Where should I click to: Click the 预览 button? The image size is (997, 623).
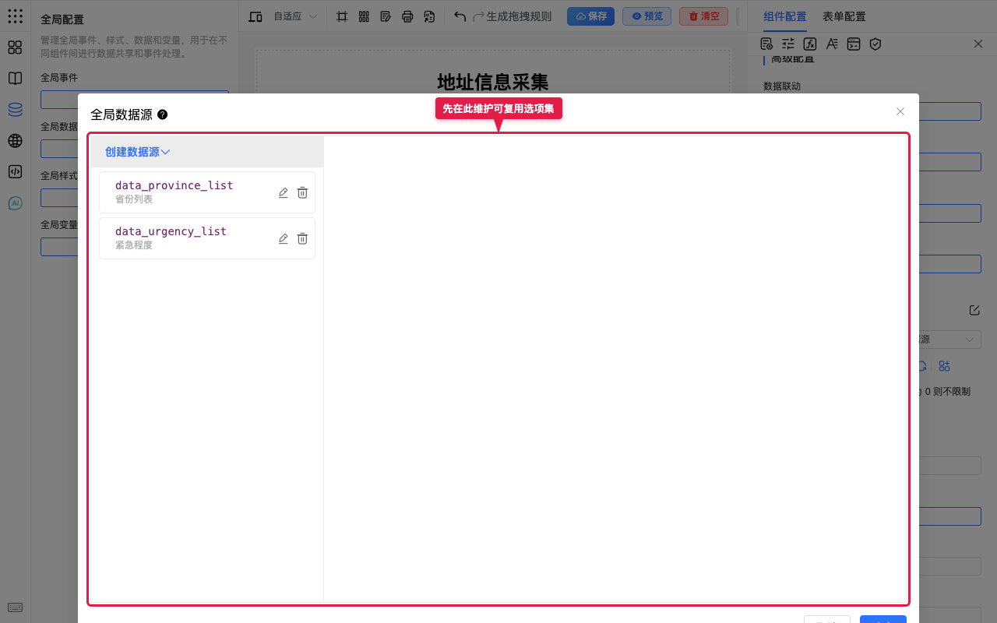[x=646, y=16]
